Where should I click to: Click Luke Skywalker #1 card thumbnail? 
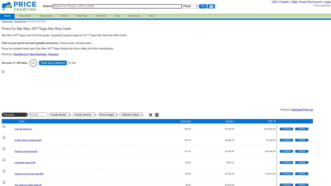(x=4, y=126)
